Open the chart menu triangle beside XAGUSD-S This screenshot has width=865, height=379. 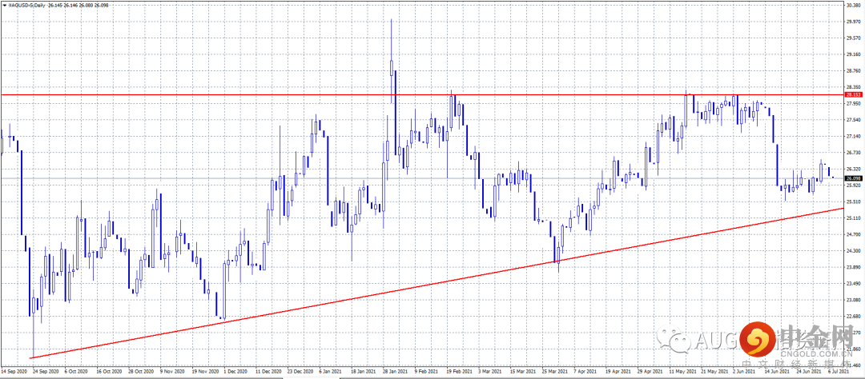(x=5, y=5)
